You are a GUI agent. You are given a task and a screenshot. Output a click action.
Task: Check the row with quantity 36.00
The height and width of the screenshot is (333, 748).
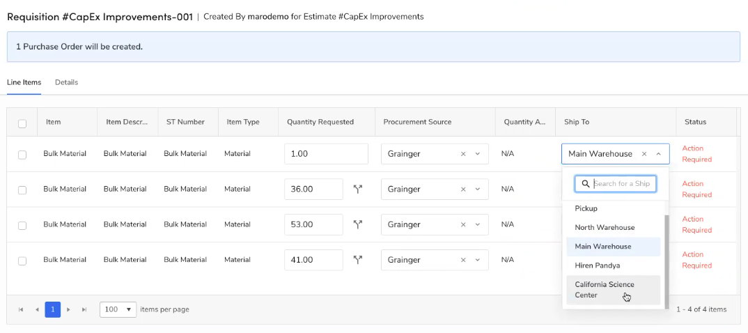point(22,190)
